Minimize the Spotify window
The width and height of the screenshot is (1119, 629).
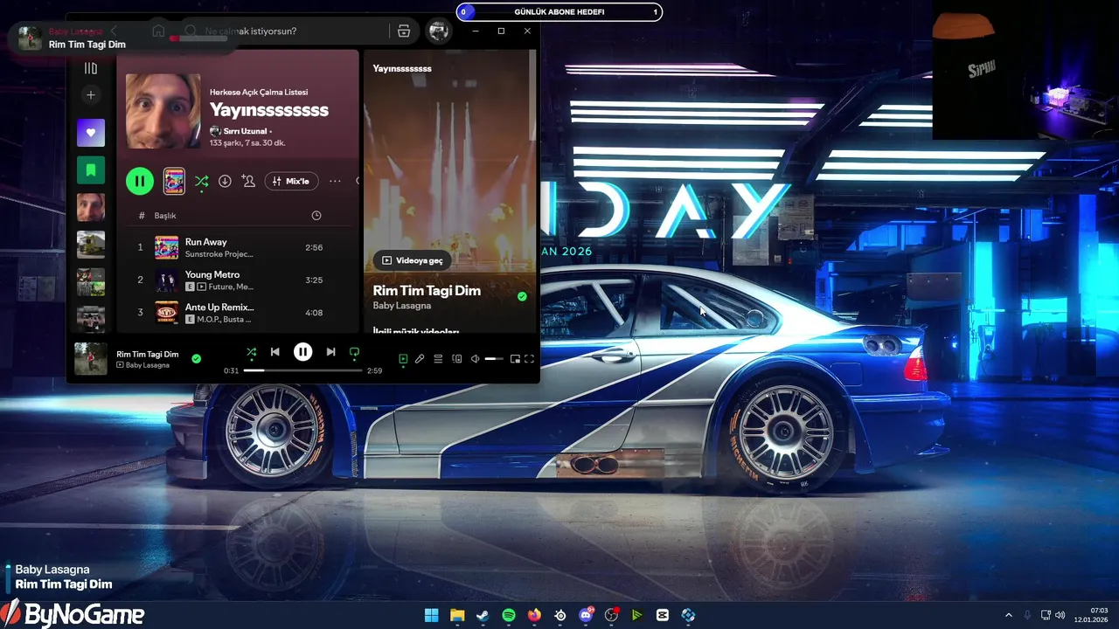[x=476, y=31]
